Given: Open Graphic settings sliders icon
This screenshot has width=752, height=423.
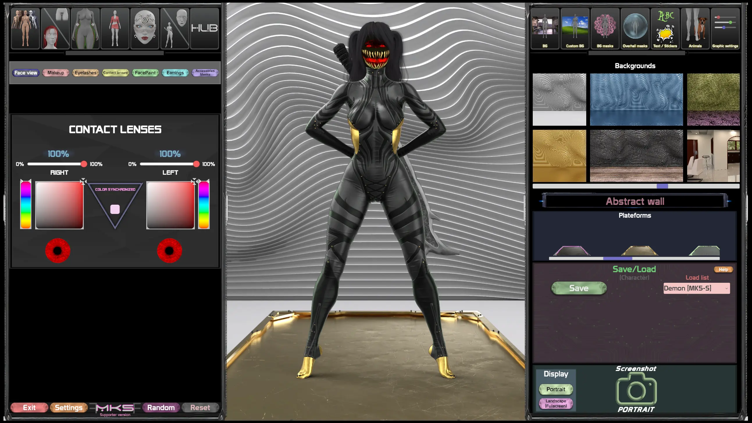Looking at the screenshot, I should [x=725, y=28].
